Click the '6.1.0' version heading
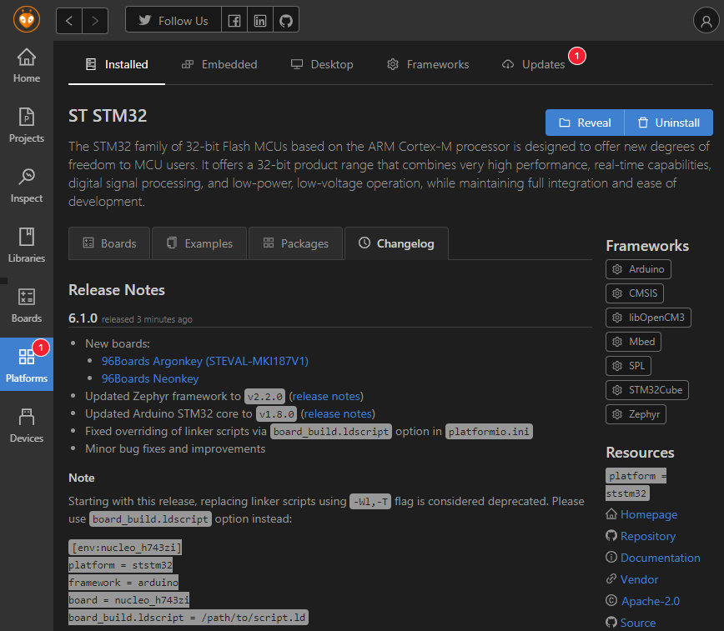 click(x=83, y=318)
